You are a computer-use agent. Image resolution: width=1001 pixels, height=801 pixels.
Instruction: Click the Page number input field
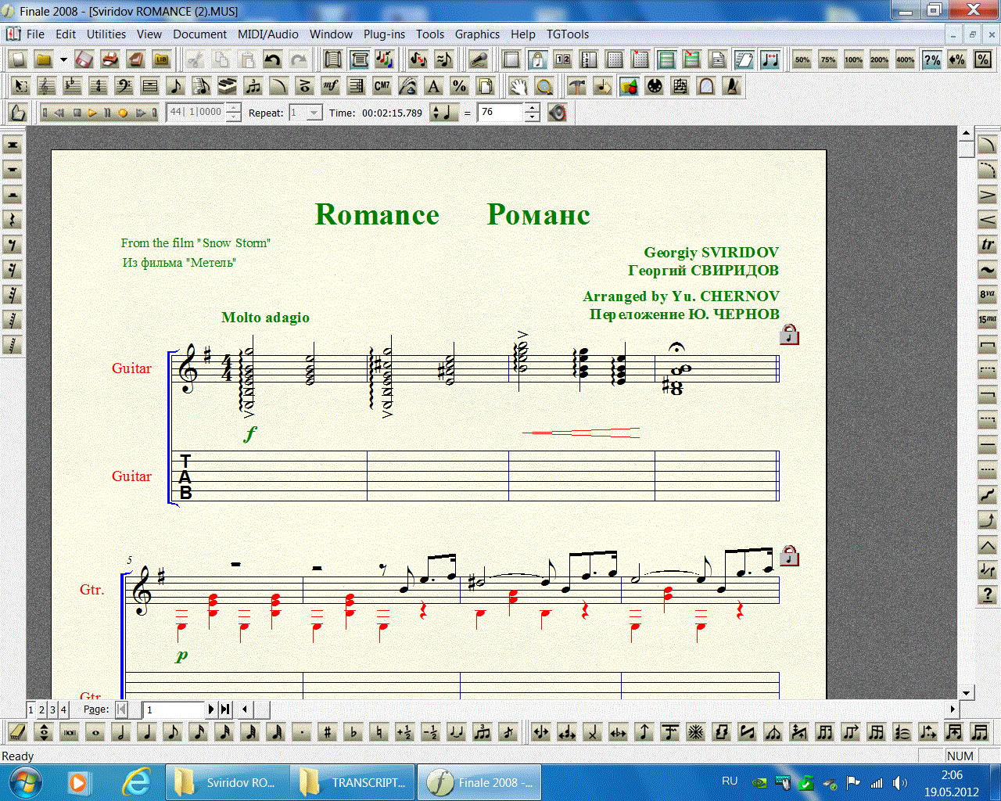[x=173, y=709]
